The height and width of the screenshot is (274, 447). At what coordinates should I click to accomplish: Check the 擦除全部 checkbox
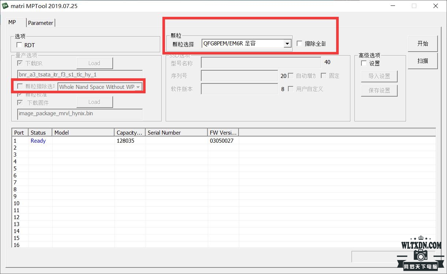pyautogui.click(x=300, y=44)
